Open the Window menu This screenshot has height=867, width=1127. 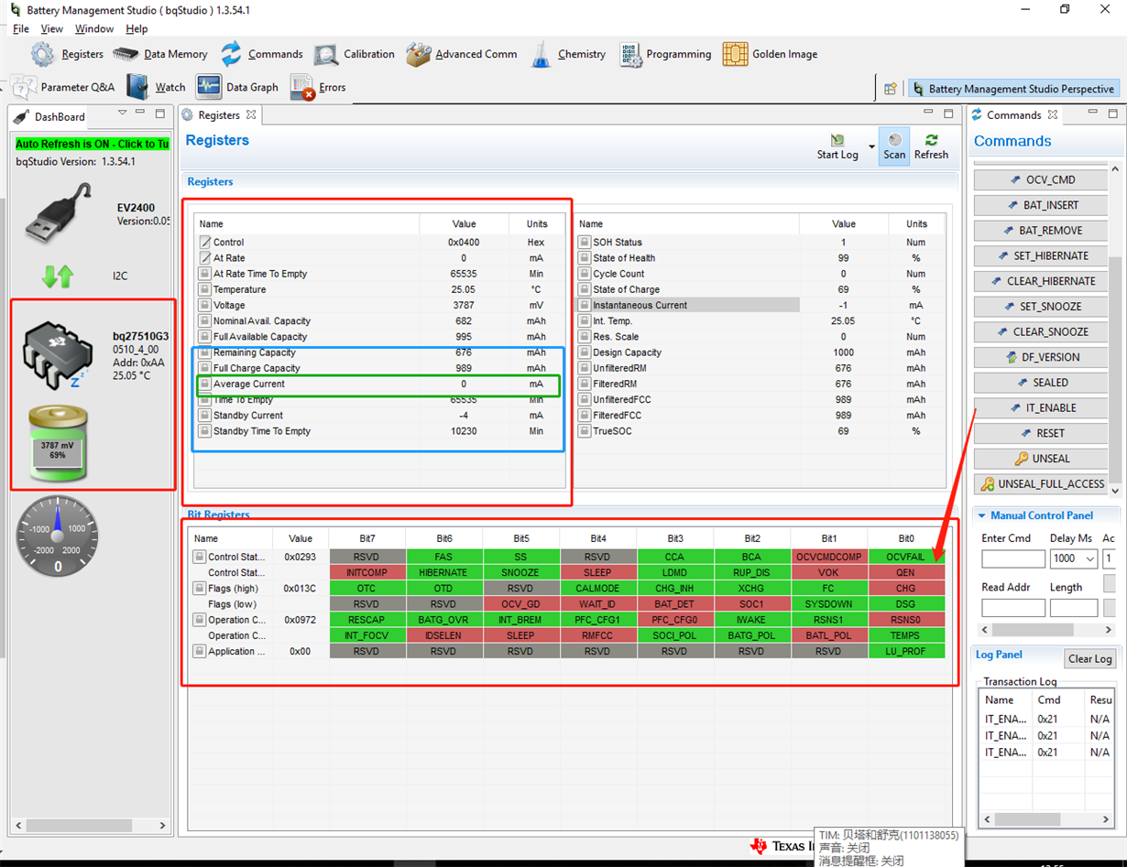coord(94,29)
